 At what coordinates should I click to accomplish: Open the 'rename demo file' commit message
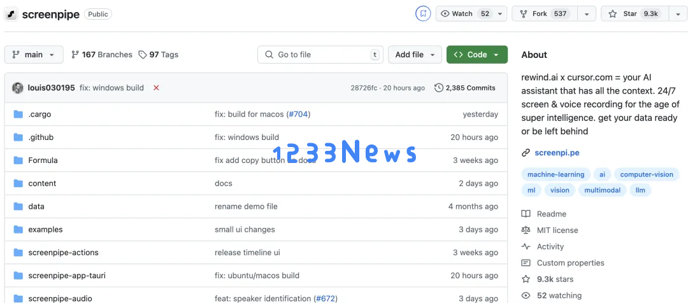click(246, 206)
